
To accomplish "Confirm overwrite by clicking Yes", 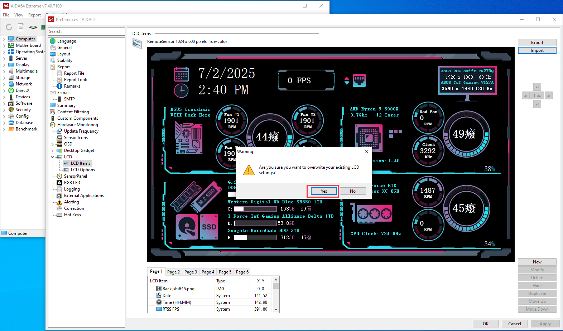I will point(323,191).
